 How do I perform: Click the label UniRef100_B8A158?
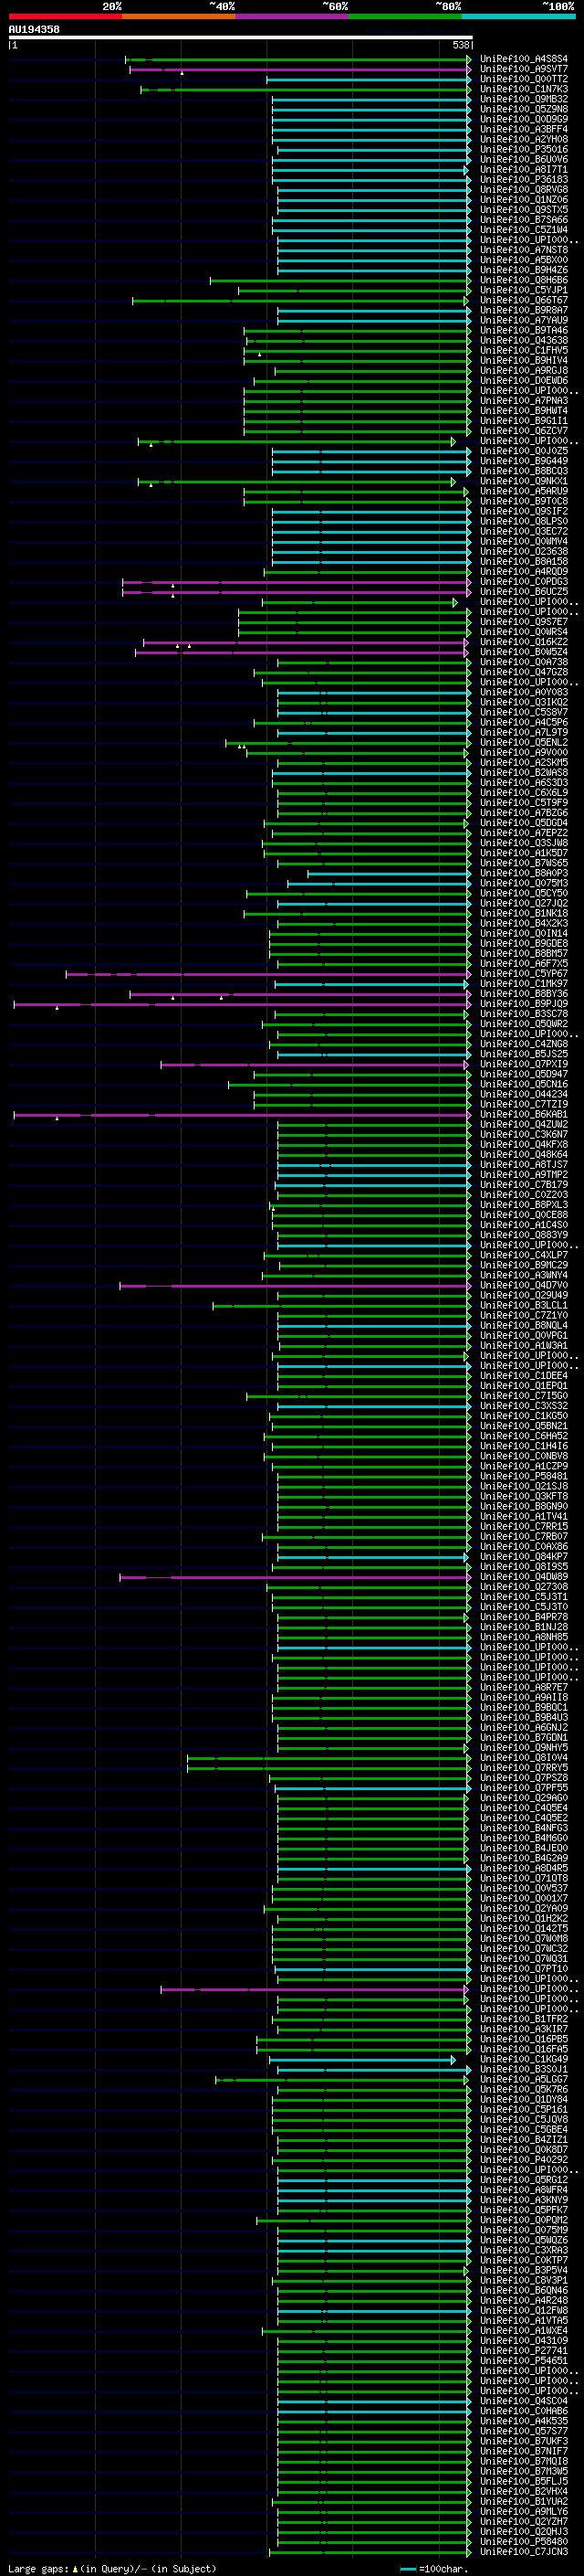click(523, 562)
